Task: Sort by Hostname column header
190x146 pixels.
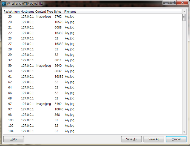Action: coord(27,12)
